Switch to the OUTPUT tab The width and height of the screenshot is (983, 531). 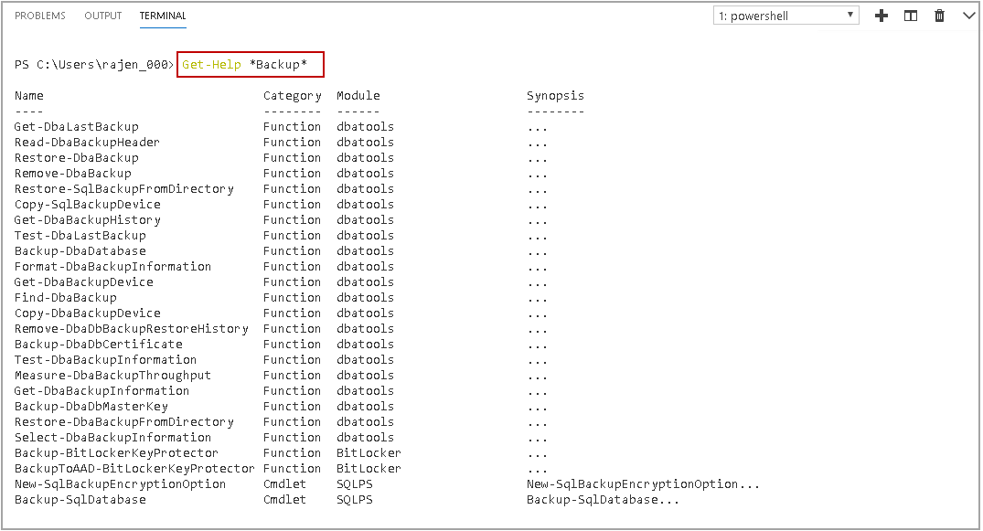click(102, 16)
